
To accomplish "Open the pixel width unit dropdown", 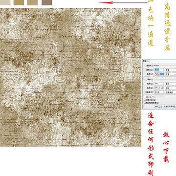I will point(171,70).
